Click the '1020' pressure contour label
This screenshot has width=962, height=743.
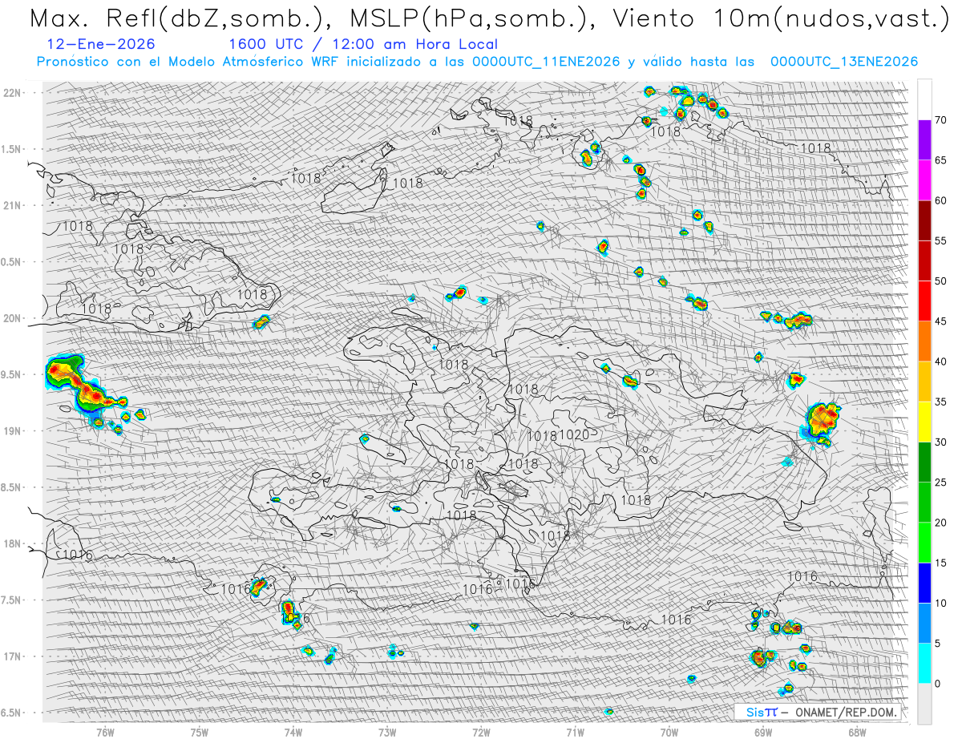point(574,435)
